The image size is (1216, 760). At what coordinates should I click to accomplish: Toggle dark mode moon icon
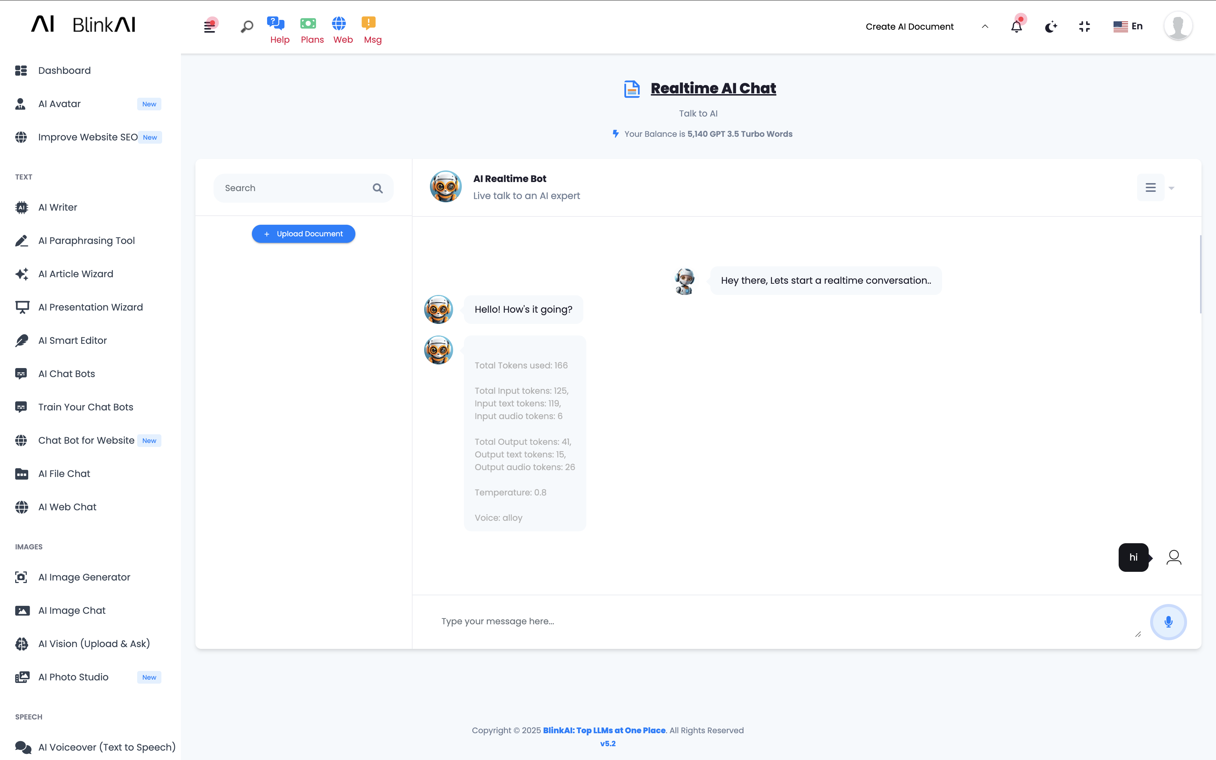[x=1051, y=27]
